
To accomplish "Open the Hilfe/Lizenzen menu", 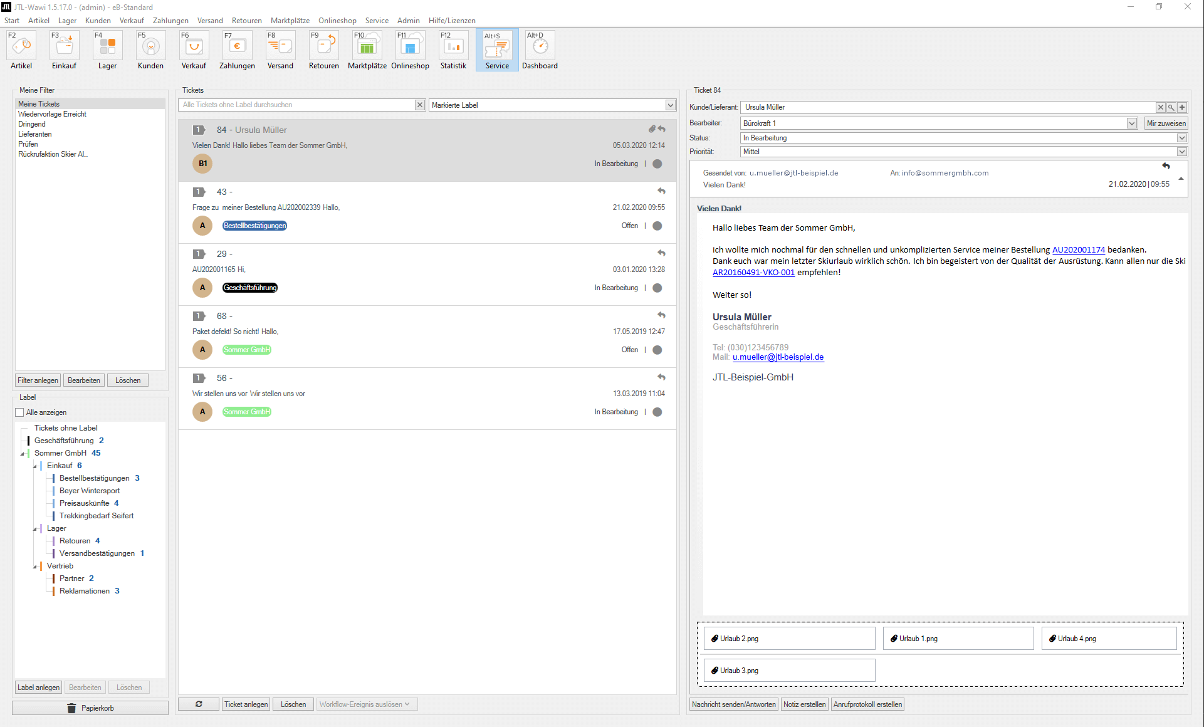I will coord(452,20).
